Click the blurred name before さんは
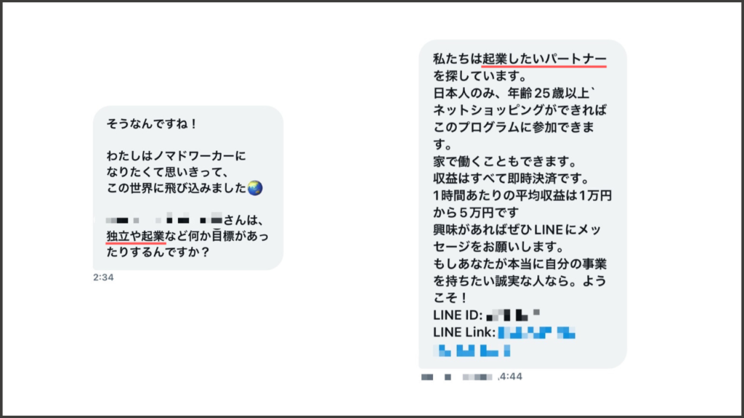Screen dimensions: 744x418 coord(164,220)
